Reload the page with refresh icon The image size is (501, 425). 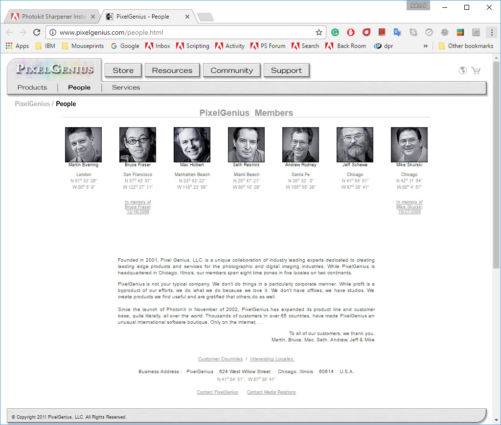coord(37,32)
